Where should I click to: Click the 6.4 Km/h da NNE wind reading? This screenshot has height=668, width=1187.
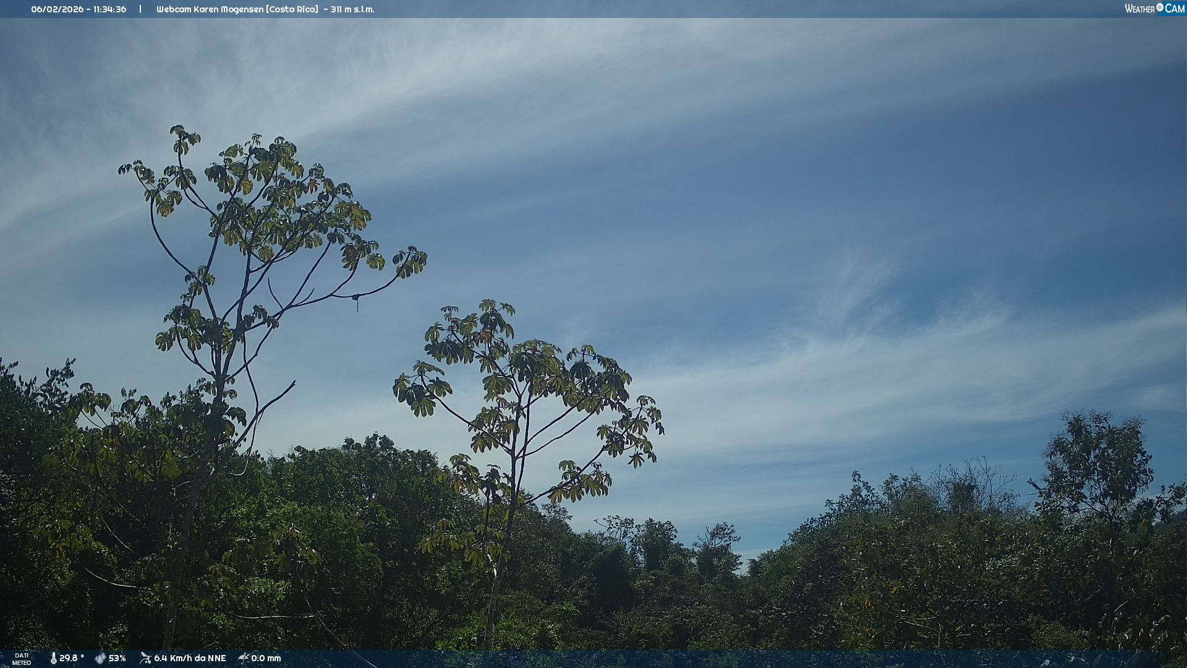(x=190, y=658)
